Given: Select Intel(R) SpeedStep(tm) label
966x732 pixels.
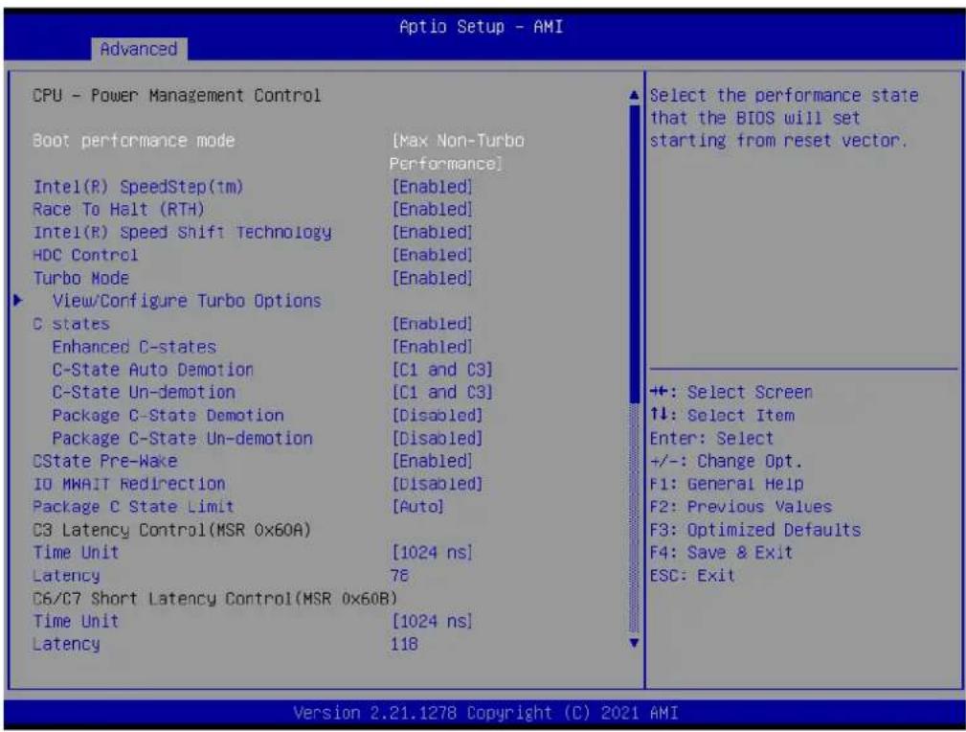Looking at the screenshot, I should coord(138,186).
